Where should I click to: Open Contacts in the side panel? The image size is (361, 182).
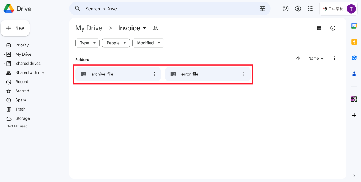[x=354, y=74]
